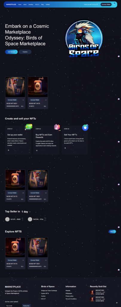Screen dimensions: 121x307
Task: Click the Get Started button
Action: [11, 52]
